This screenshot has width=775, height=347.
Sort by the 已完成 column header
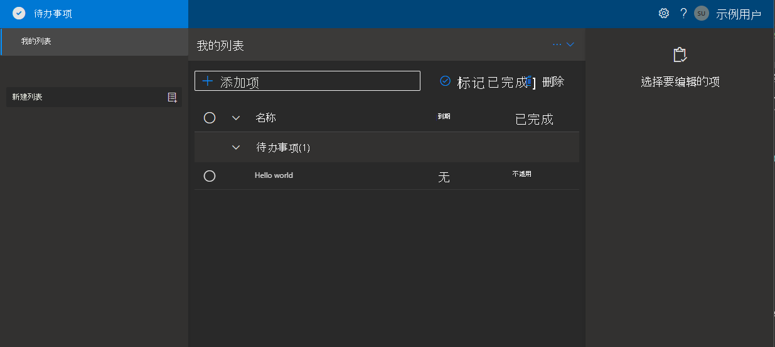[x=534, y=119]
